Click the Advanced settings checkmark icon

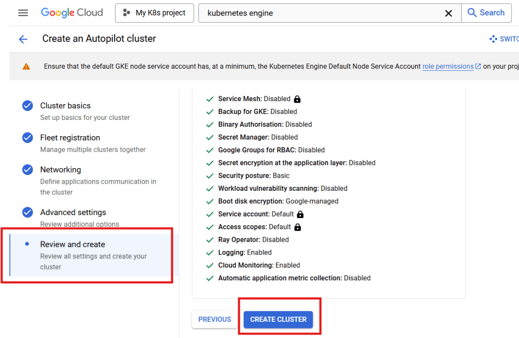pos(27,213)
